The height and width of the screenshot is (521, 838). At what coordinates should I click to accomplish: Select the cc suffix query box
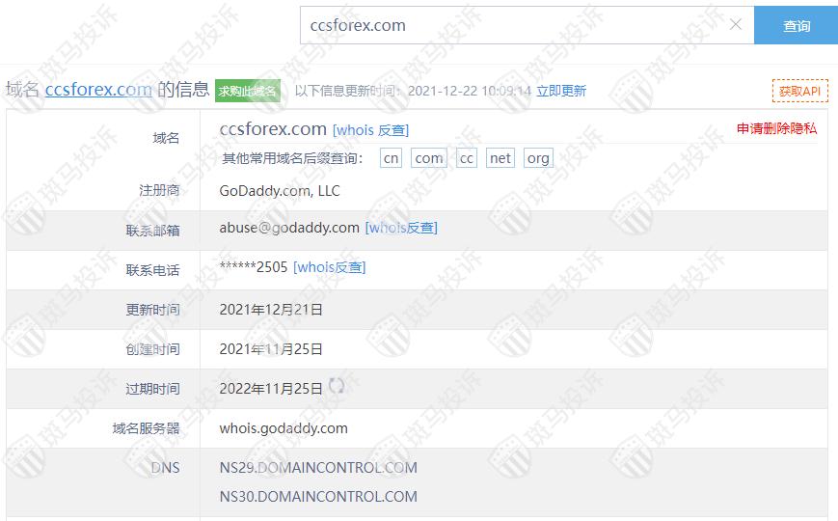(x=466, y=158)
